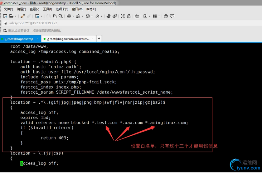
Task: Click the add current session arrow icon
Action: pos(5,30)
